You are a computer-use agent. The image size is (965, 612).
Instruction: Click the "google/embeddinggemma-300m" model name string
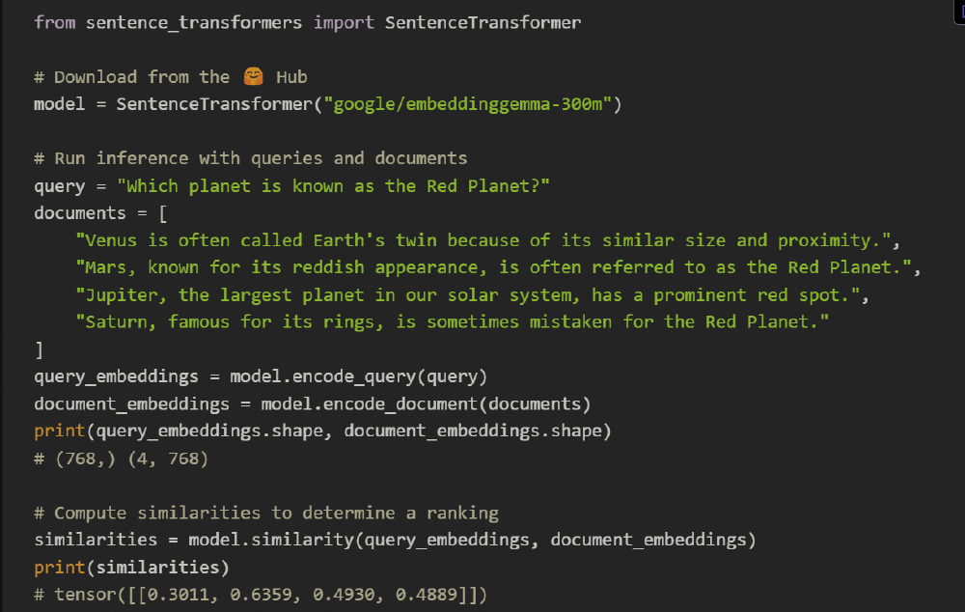coord(473,103)
